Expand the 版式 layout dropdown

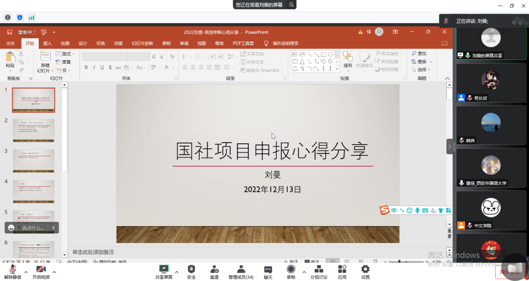tap(68, 54)
